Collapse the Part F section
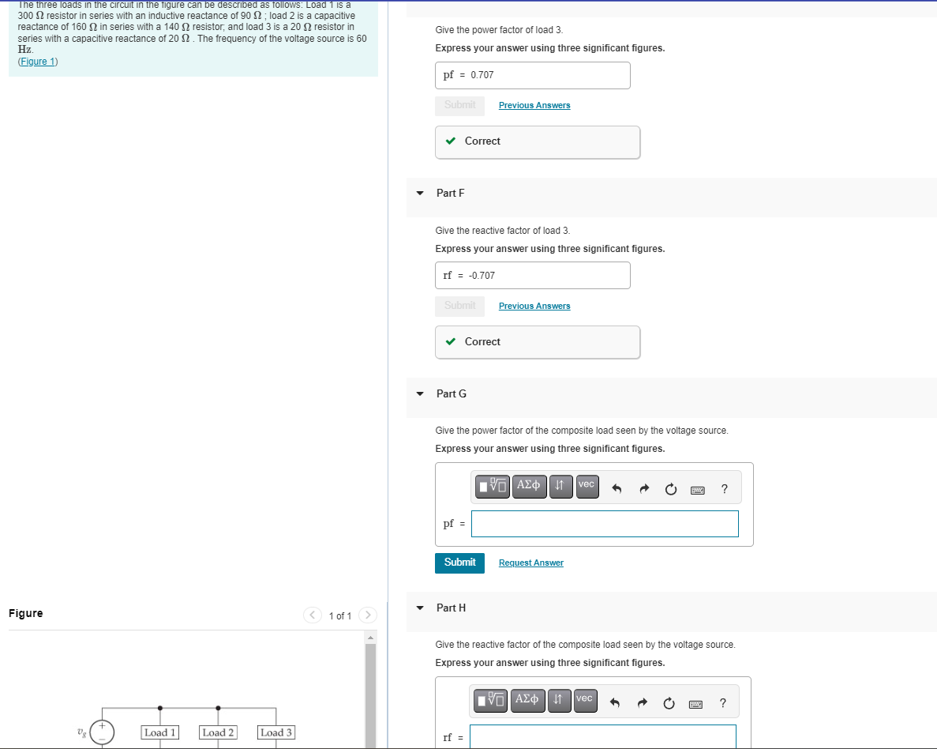 point(420,194)
